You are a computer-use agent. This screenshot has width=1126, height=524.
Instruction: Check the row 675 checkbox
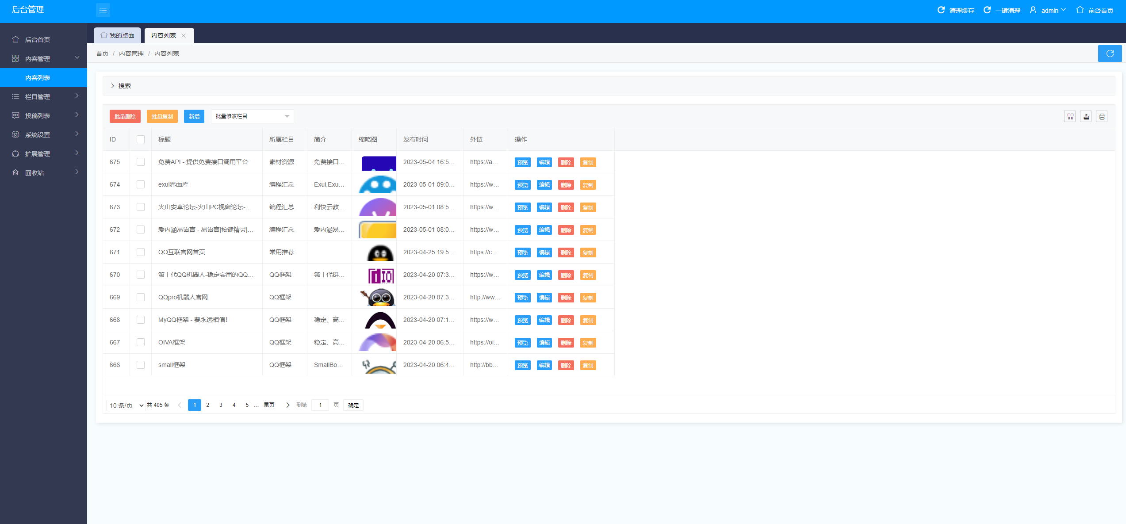coord(141,162)
